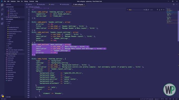Viewport: 179px width, 100px height.
Task: Expand the css folder
Action: (x=9, y=23)
